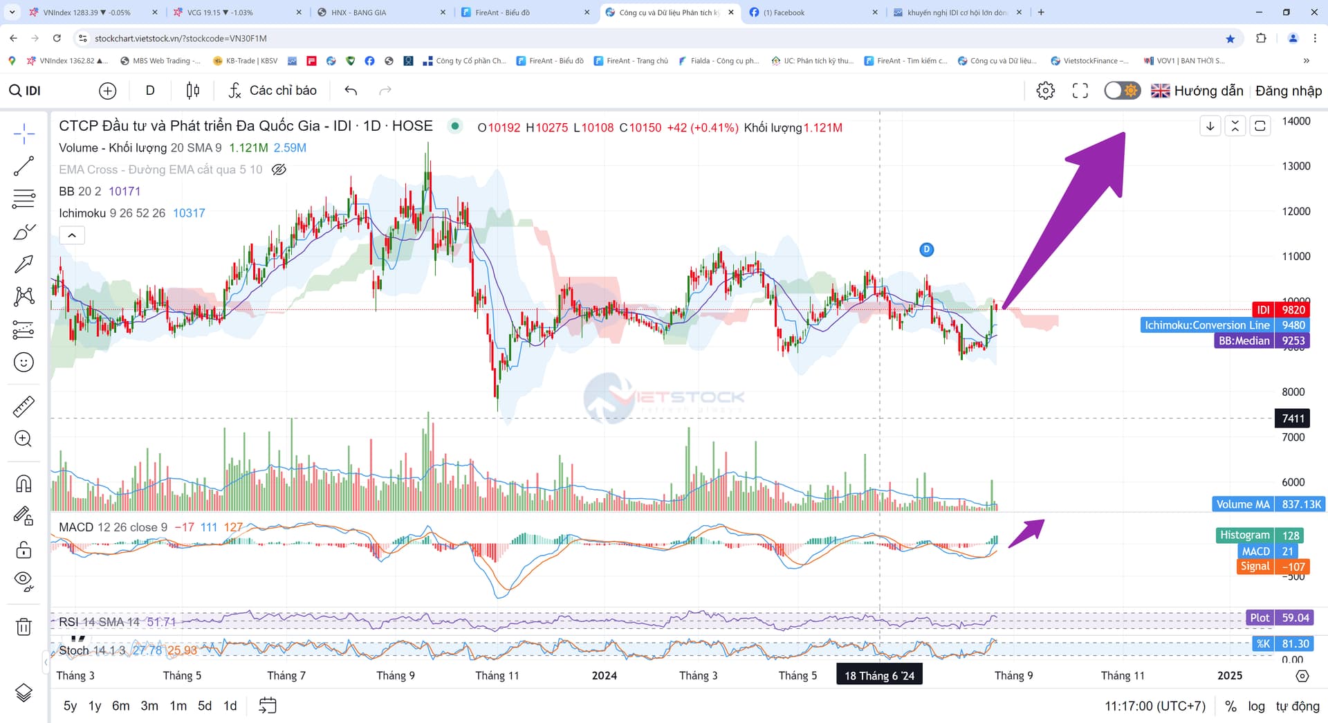Switch to the VCG 19.15 browser tab

coord(237,12)
